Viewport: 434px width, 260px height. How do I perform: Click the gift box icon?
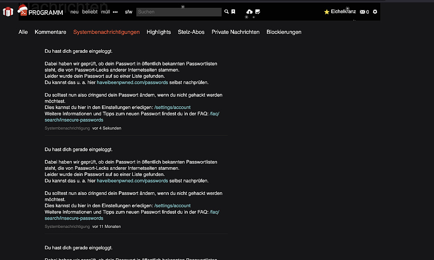pyautogui.click(x=8, y=12)
